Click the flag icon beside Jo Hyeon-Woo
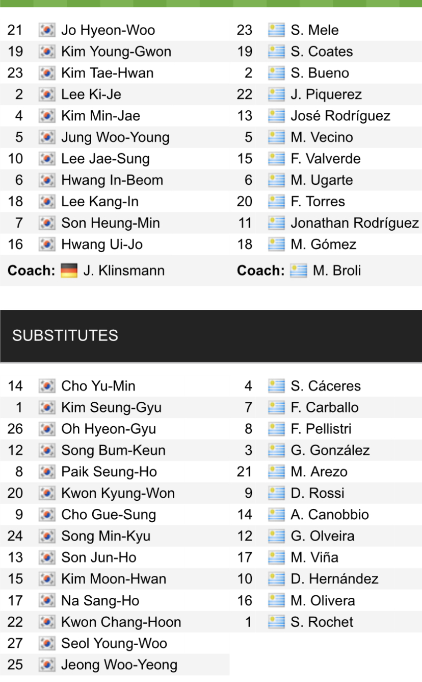The image size is (422, 682). tap(47, 30)
